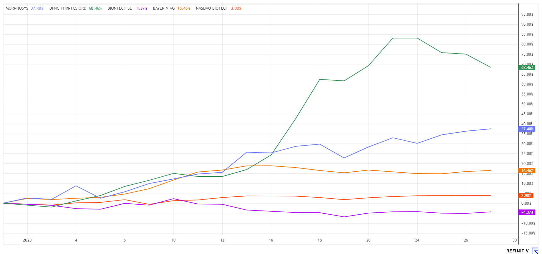Select the BIONTECH SE legend label

[120, 8]
